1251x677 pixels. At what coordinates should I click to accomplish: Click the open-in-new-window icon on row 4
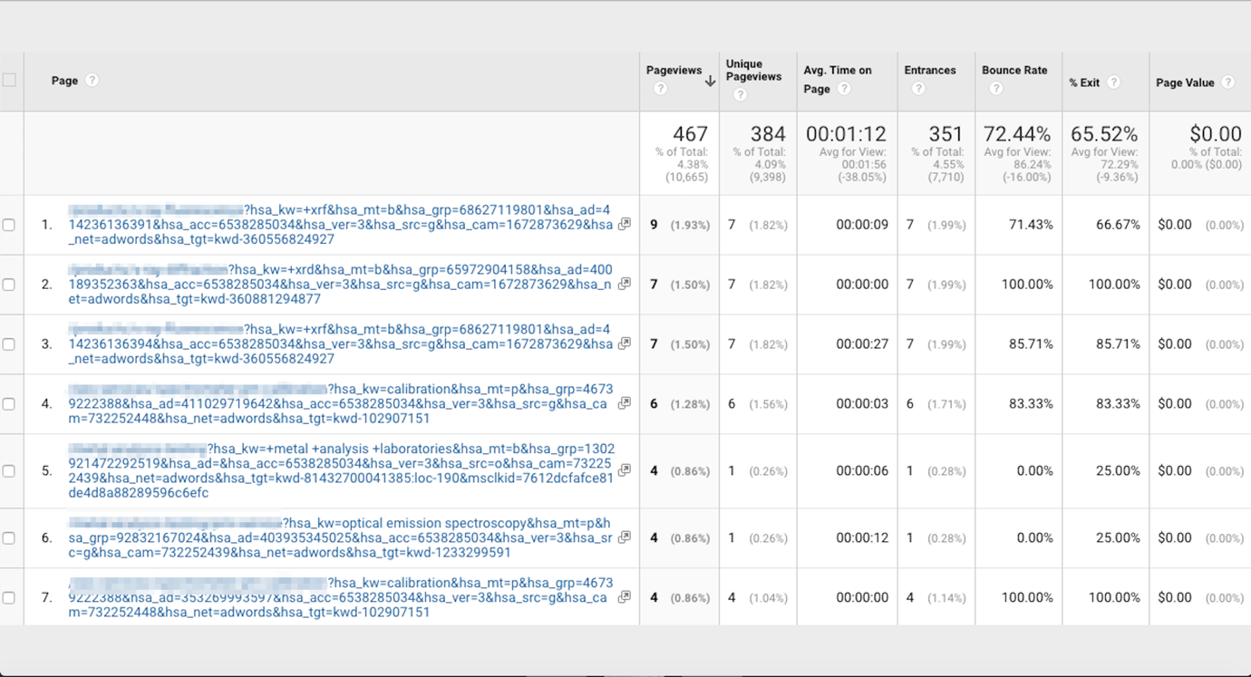click(x=624, y=404)
